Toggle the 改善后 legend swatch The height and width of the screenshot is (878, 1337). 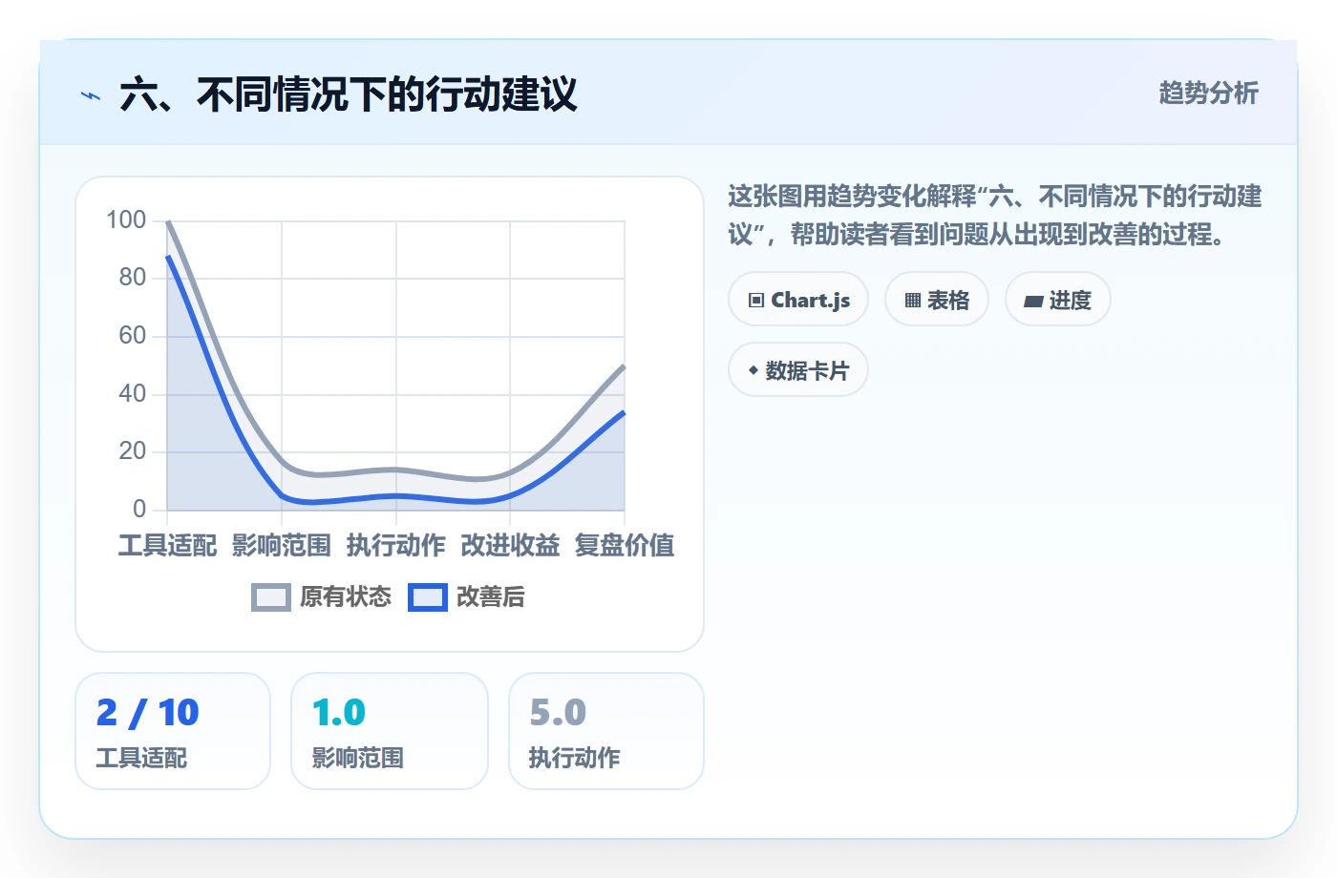[x=428, y=597]
